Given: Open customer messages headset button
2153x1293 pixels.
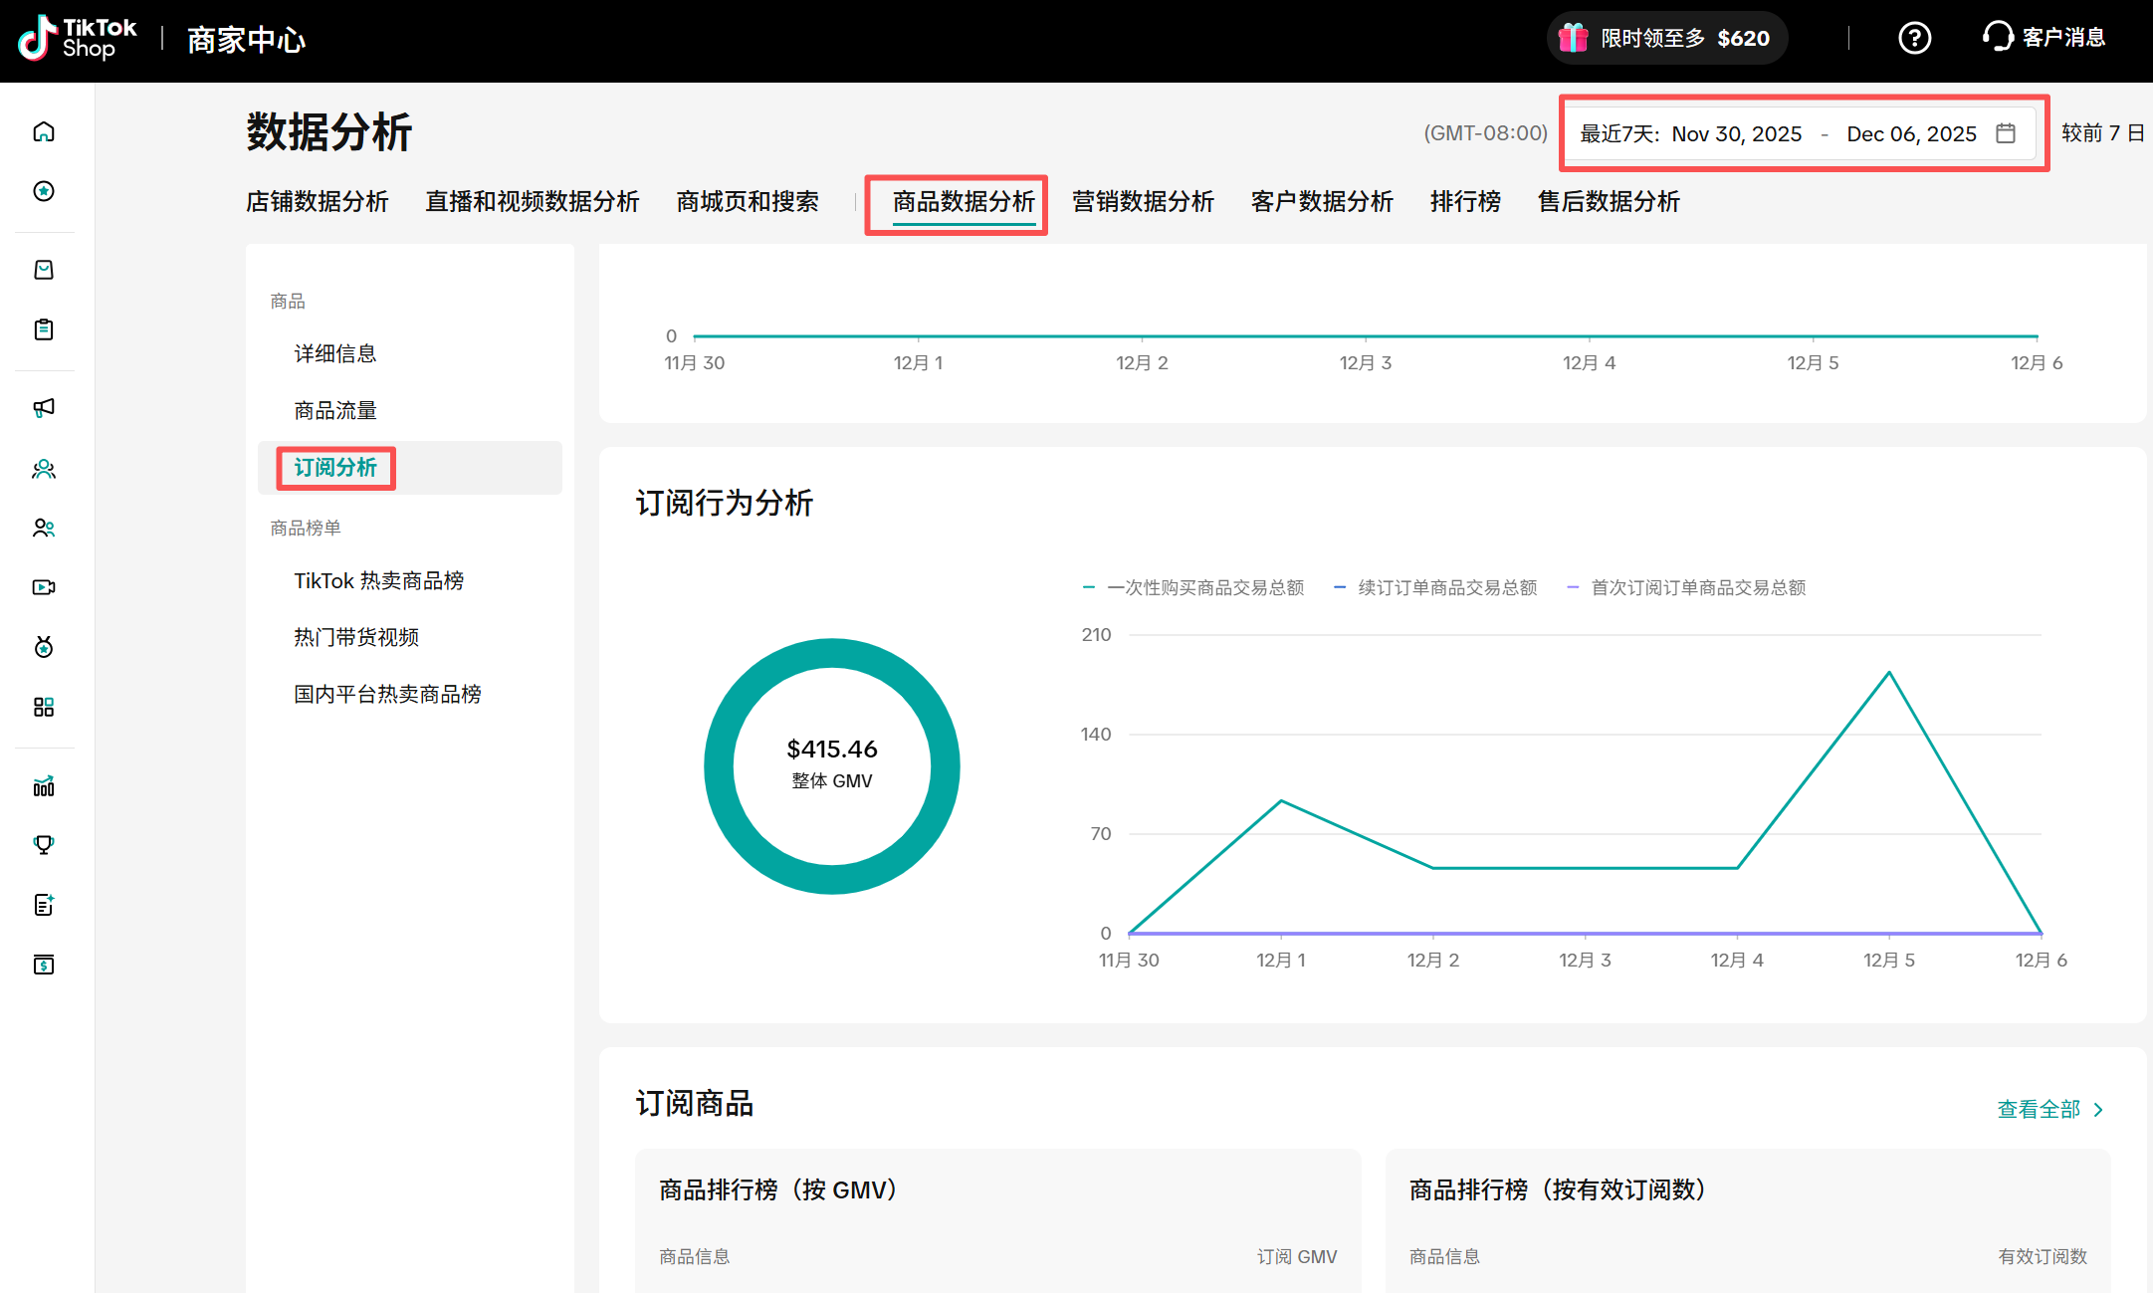Looking at the screenshot, I should pyautogui.click(x=2044, y=38).
